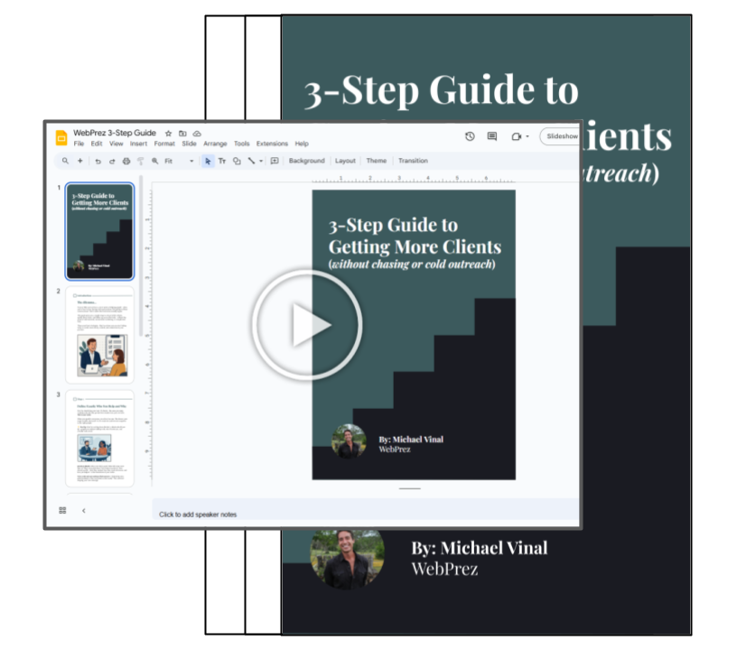Click the undo arrow in toolbar
The height and width of the screenshot is (650, 737).
coord(98,162)
